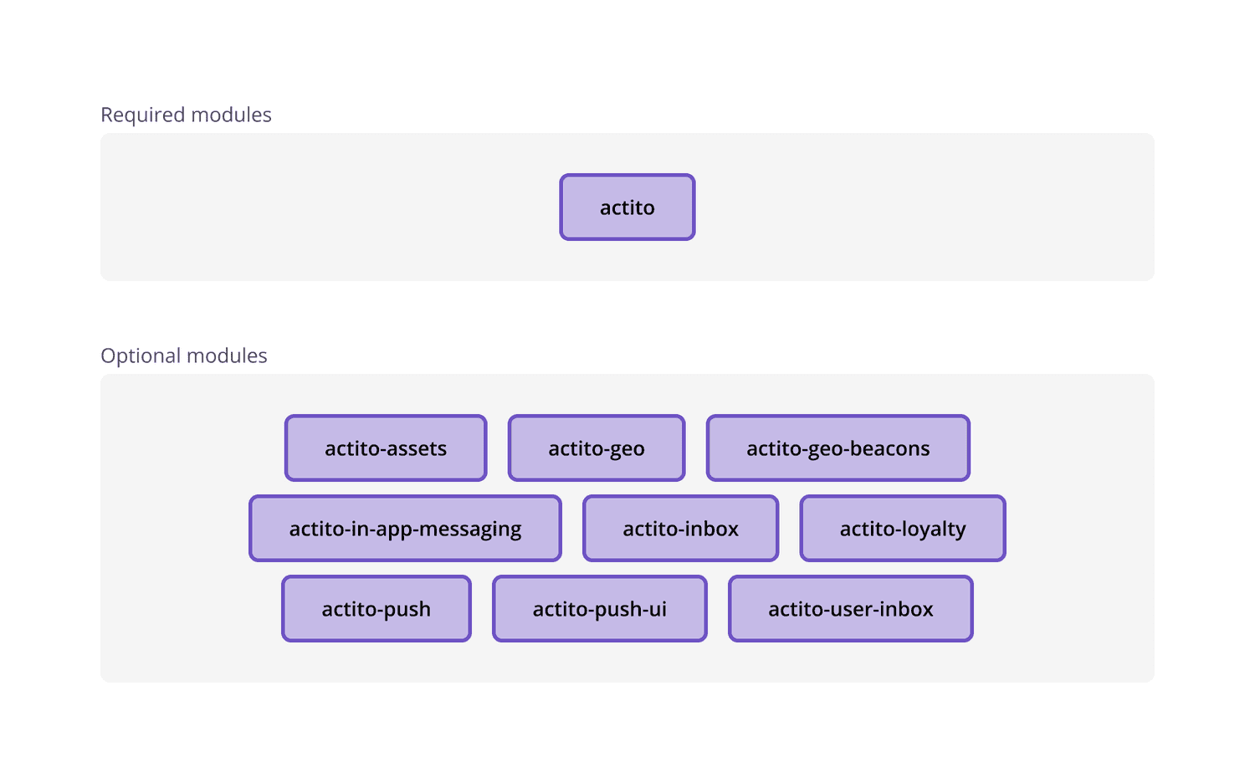Pick the actito-loyalty module

pyautogui.click(x=903, y=529)
